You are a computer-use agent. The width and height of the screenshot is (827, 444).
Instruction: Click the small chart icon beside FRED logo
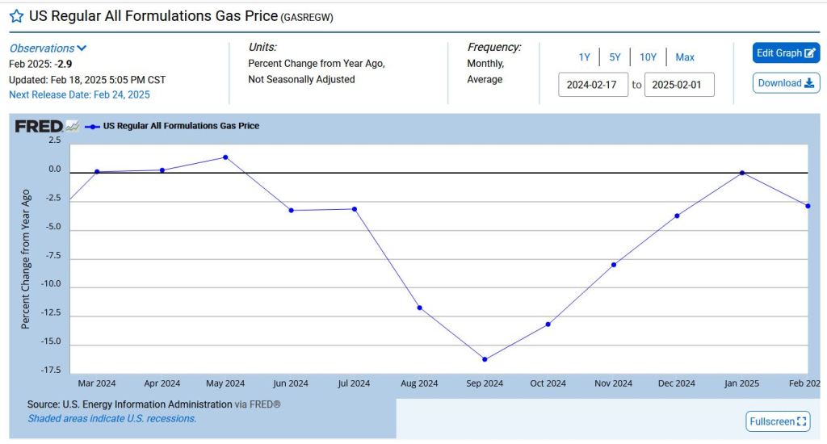[72, 126]
